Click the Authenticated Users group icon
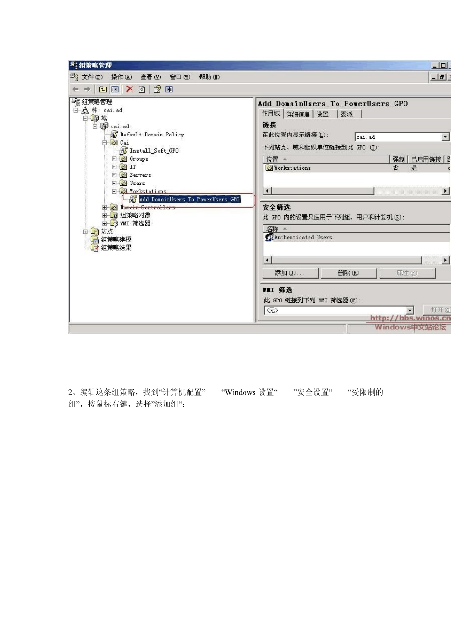The width and height of the screenshot is (451, 639). pyautogui.click(x=269, y=237)
